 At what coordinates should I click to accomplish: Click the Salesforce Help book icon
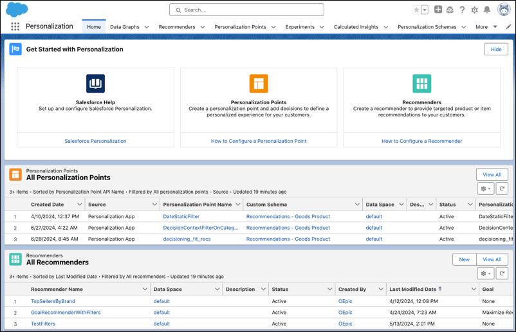pos(95,84)
